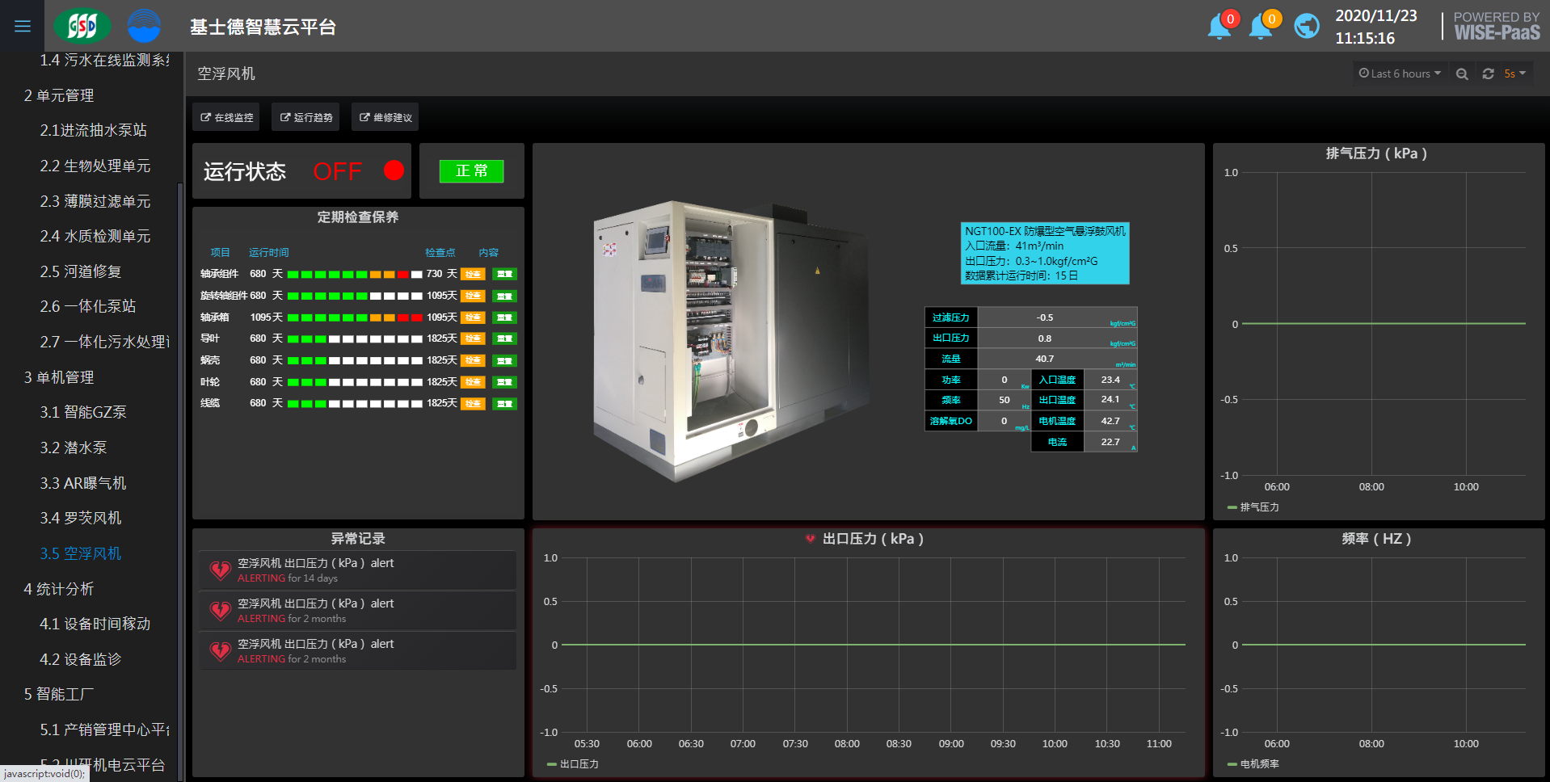
Task: Click the 在线监控 button
Action: coord(226,117)
